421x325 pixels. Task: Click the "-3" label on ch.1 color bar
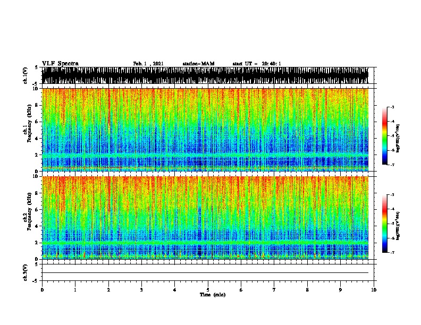click(x=392, y=107)
